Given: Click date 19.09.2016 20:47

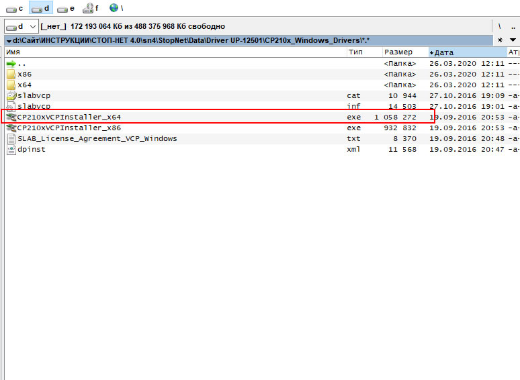Looking at the screenshot, I should (467, 150).
